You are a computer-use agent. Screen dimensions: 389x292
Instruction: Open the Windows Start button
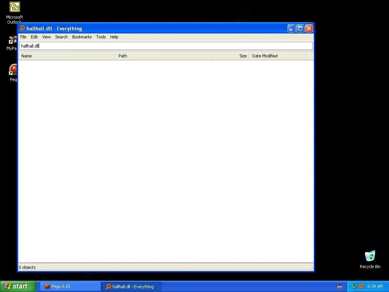(18, 286)
